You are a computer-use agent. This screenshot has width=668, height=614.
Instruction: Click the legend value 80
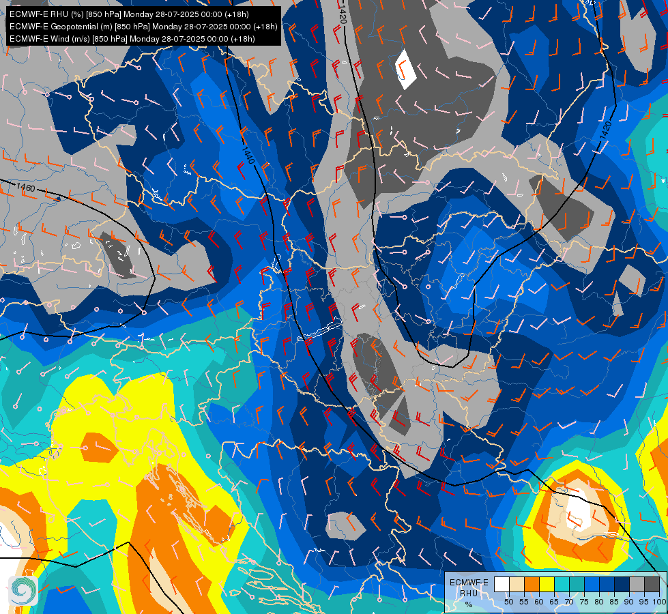(x=599, y=602)
